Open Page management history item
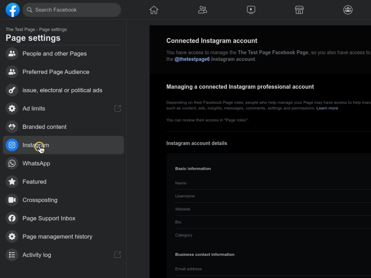 click(63, 237)
